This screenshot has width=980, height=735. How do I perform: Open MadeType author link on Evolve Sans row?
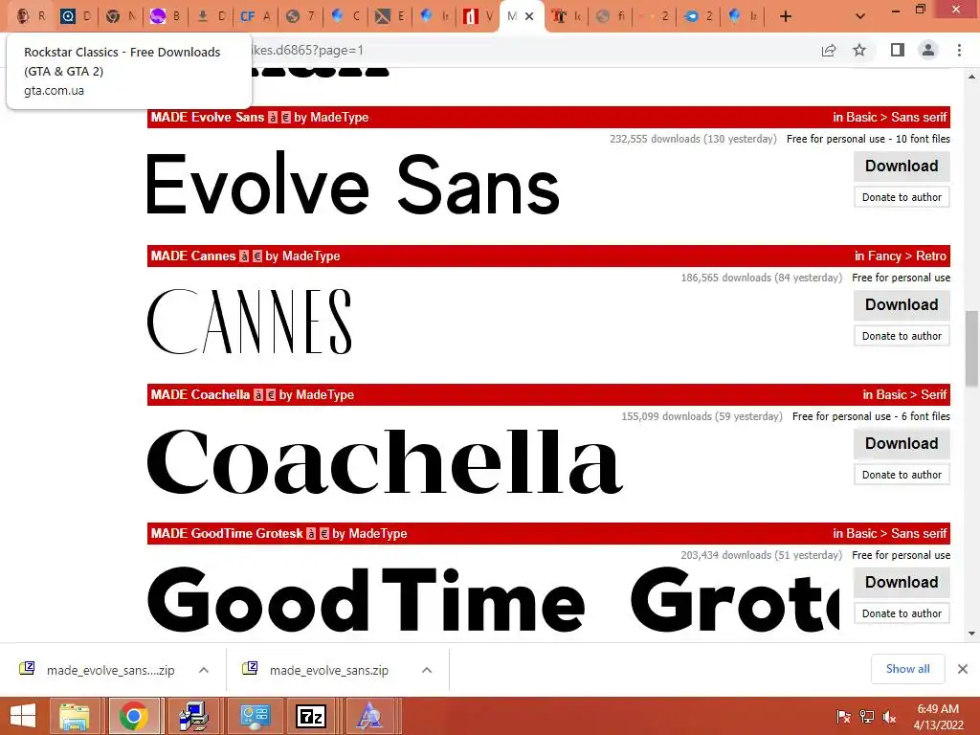[x=340, y=117]
